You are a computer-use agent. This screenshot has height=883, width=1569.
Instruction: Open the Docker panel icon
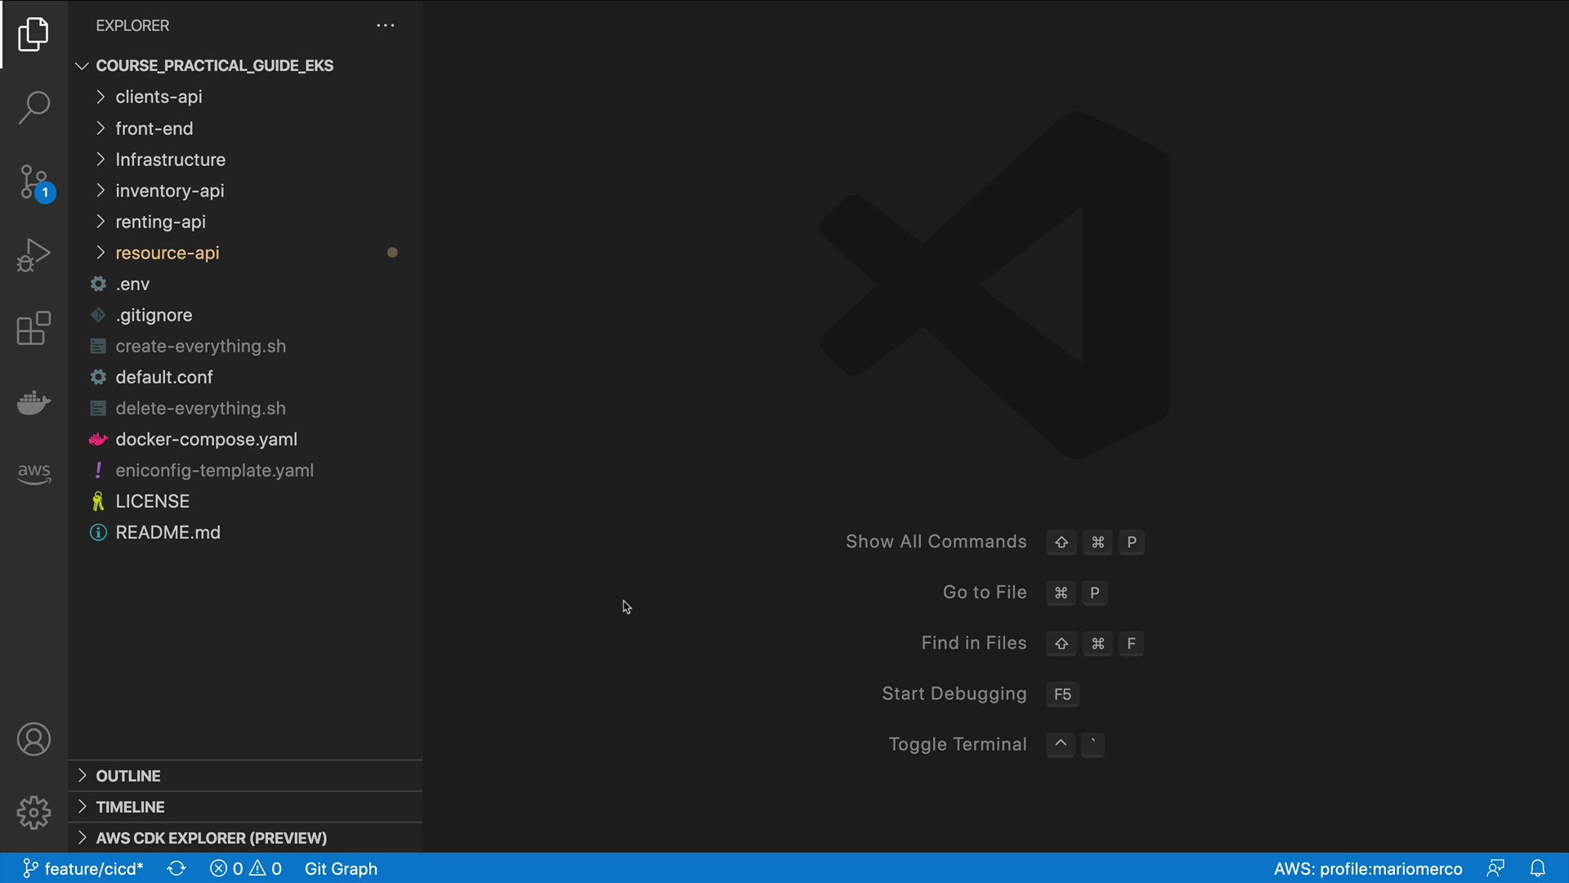[34, 402]
